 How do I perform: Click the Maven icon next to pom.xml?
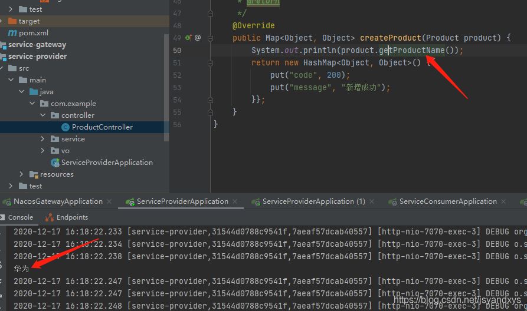[12, 33]
